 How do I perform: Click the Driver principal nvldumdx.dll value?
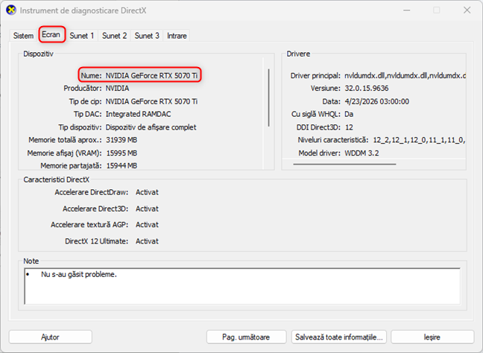tap(405, 75)
